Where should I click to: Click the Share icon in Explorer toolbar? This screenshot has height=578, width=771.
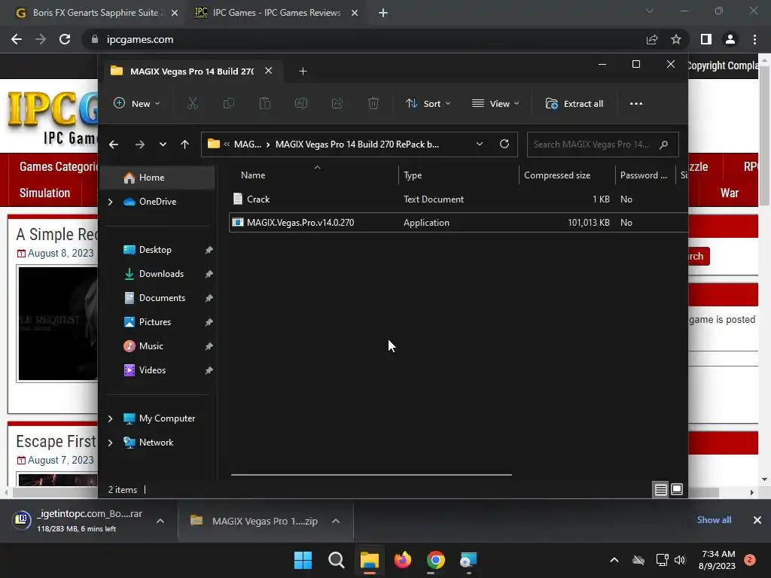pyautogui.click(x=337, y=104)
